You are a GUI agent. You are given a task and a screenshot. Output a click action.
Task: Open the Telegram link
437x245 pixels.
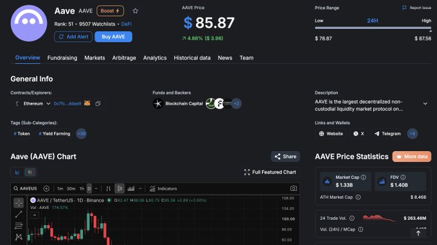coord(388,134)
